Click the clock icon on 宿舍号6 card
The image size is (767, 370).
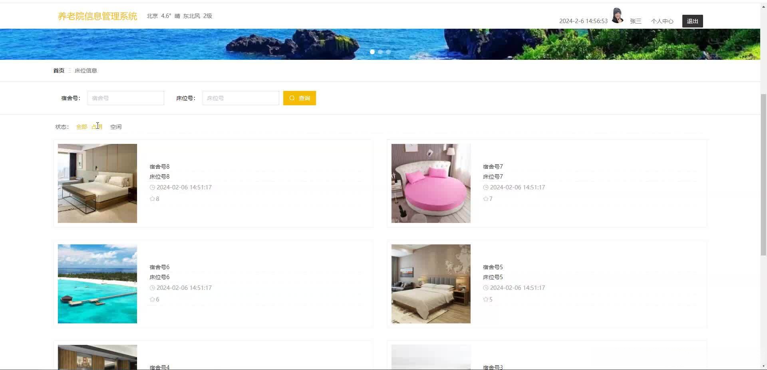tap(152, 288)
